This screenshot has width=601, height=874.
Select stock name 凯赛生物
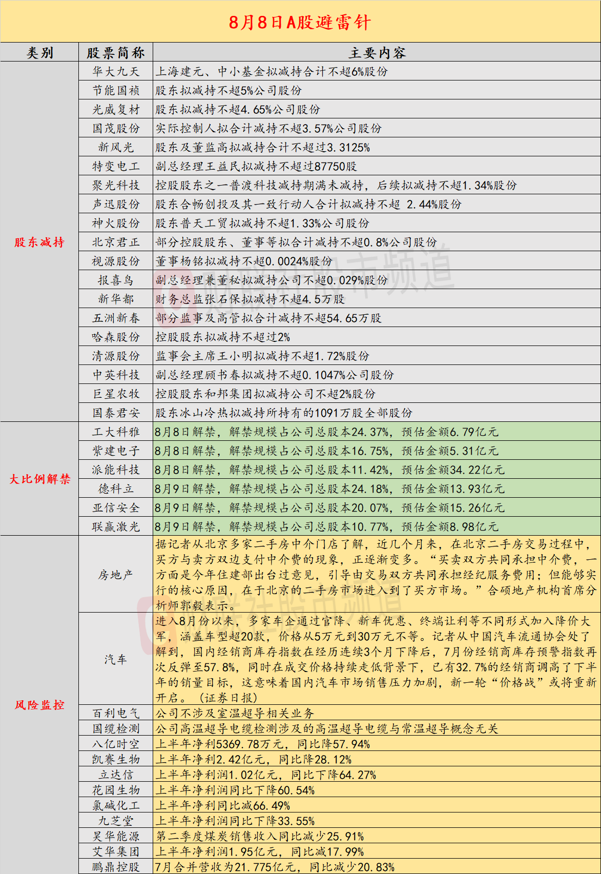pos(116,759)
